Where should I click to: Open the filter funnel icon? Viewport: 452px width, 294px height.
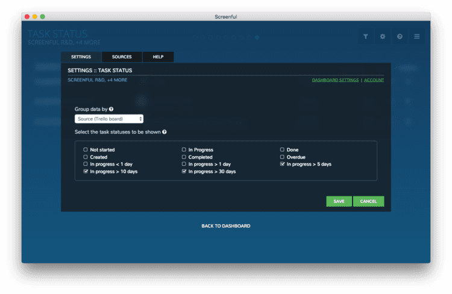[x=366, y=36]
